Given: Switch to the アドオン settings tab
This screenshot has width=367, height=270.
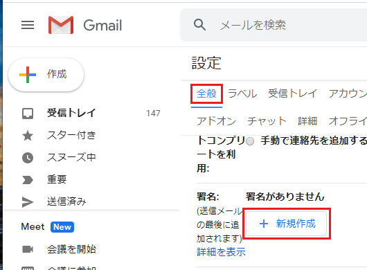Looking at the screenshot, I should (216, 121).
